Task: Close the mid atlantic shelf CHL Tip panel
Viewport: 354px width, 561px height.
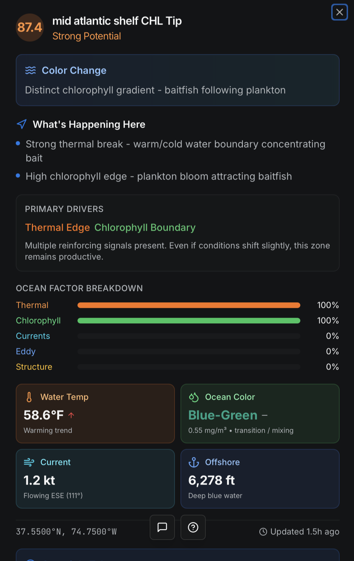Action: pyautogui.click(x=339, y=12)
